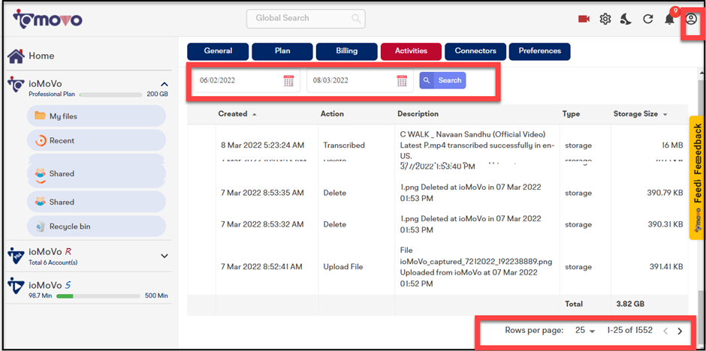Click the ioMoVo S logo icon
The width and height of the screenshot is (706, 351).
(x=16, y=286)
